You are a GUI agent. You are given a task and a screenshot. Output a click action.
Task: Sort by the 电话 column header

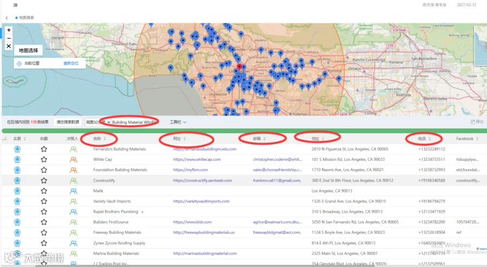(424, 139)
